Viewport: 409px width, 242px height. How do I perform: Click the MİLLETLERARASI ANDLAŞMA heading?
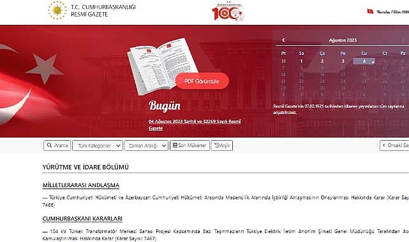click(81, 185)
